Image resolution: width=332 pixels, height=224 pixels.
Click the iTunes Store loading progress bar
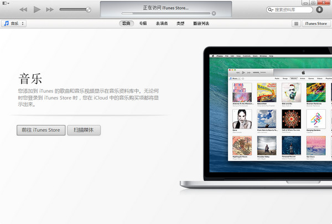point(166,13)
